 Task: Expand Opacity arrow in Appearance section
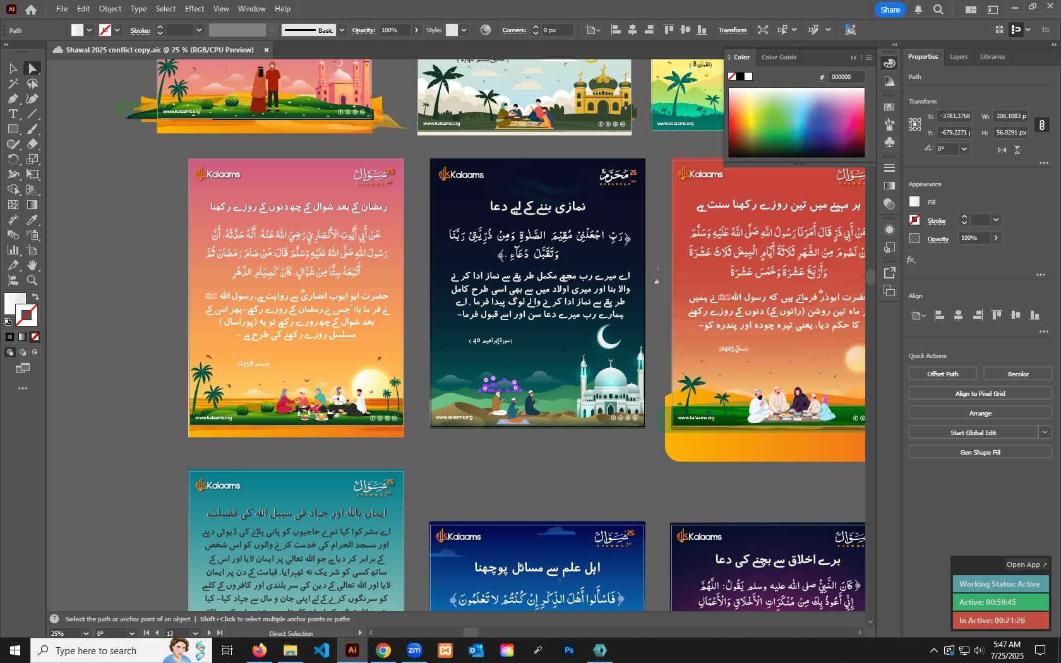coord(996,238)
